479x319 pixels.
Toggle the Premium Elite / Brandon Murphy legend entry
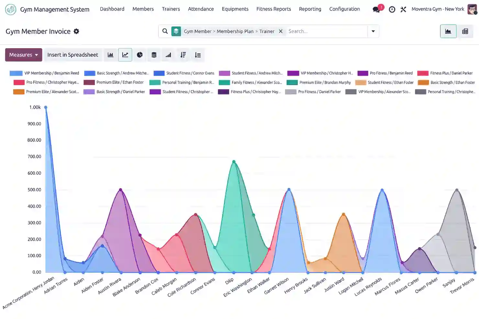point(319,82)
